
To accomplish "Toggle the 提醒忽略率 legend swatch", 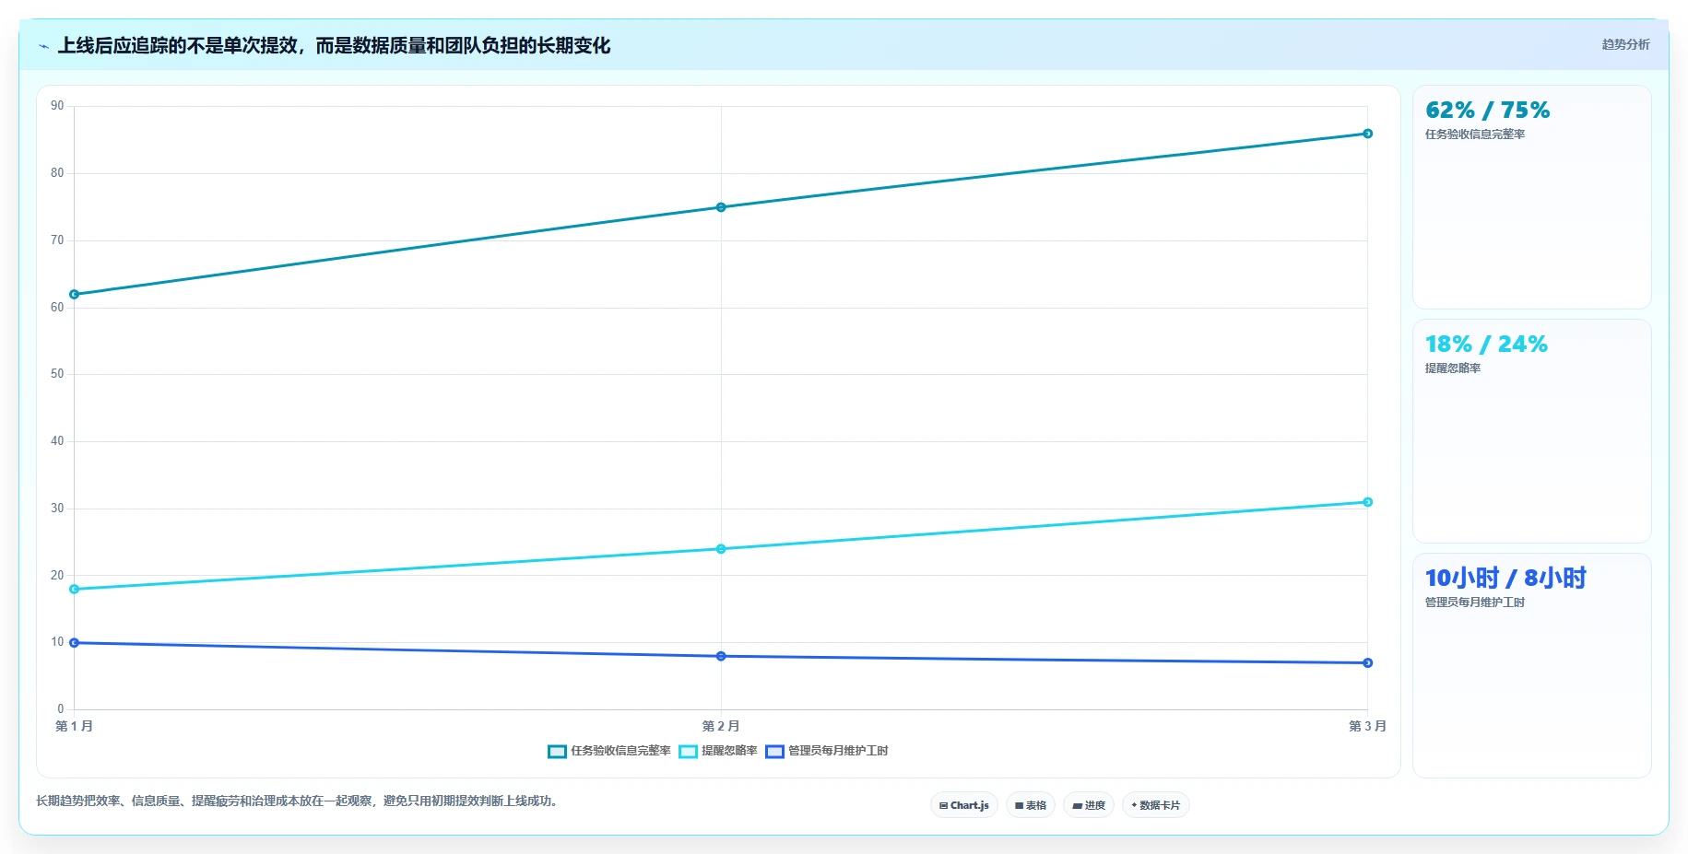I will (x=688, y=752).
